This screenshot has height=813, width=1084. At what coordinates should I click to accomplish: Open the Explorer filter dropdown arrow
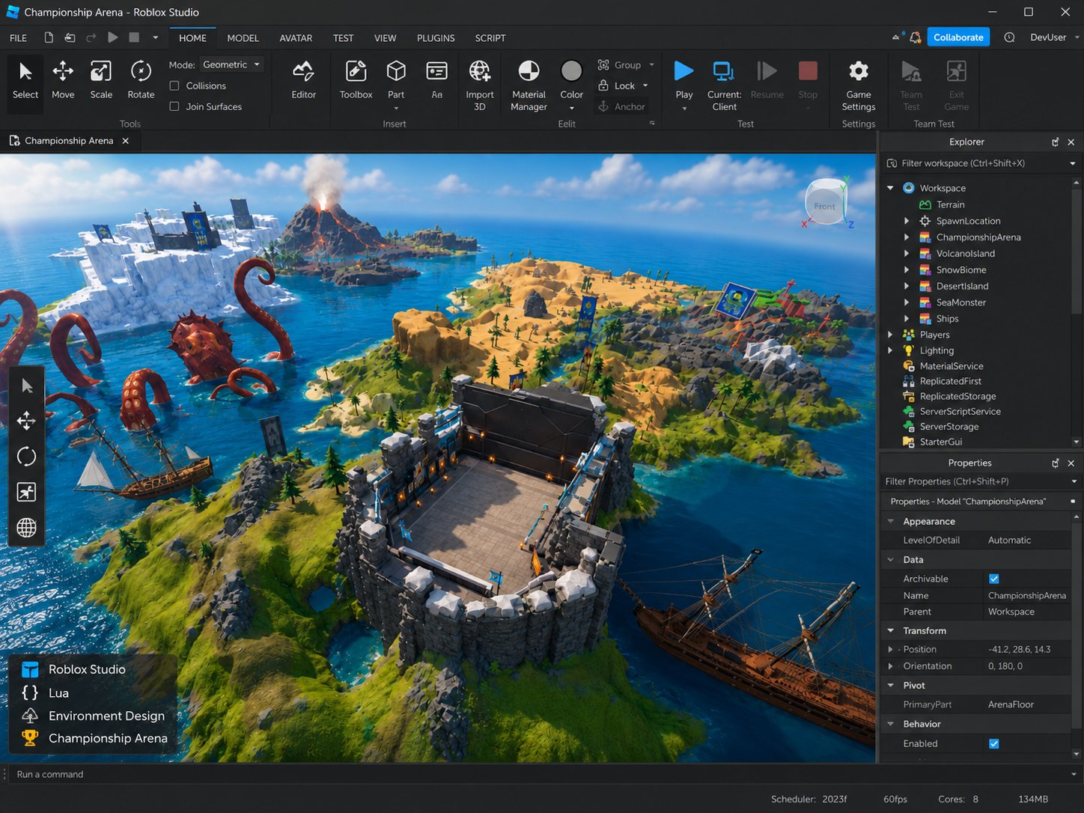[1072, 163]
